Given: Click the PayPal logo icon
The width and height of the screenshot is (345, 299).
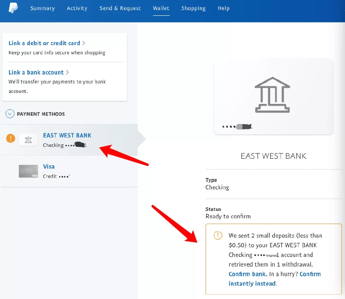Looking at the screenshot, I should click(13, 8).
